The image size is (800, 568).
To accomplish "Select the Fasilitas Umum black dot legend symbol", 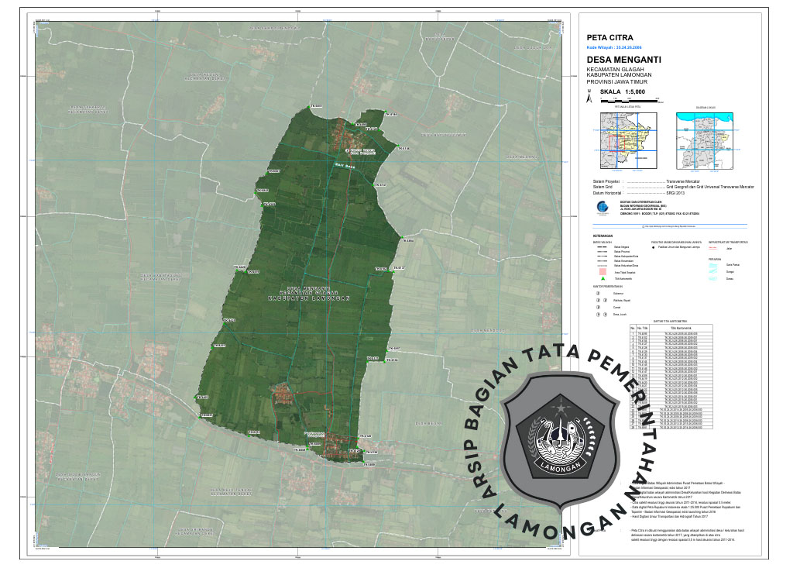I will (653, 248).
